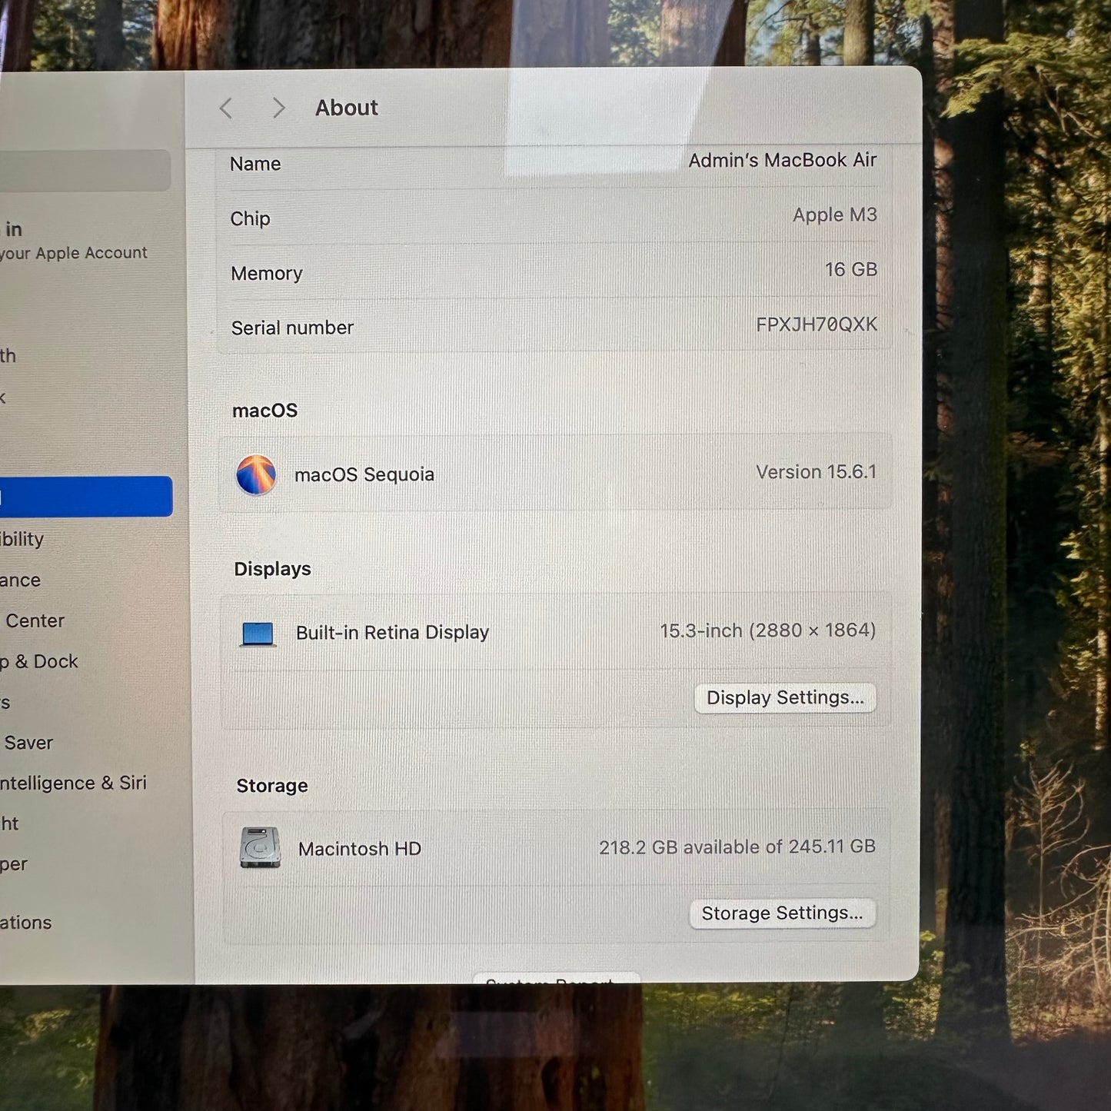Open Storage Settings

[x=782, y=913]
